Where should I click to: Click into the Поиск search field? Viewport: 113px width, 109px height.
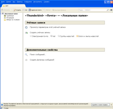92,10
